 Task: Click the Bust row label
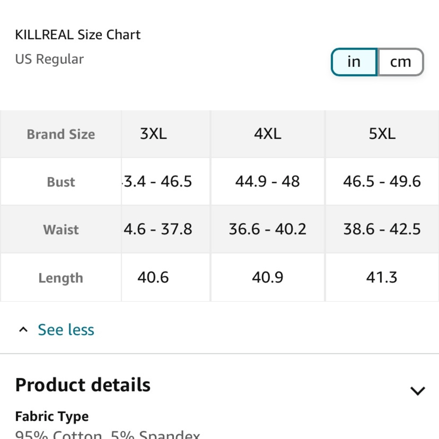coord(61,182)
